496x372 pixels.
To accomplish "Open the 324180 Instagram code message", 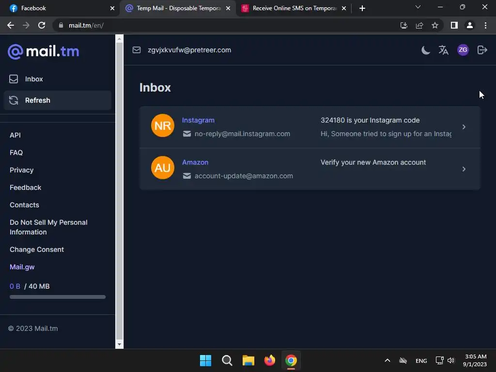I will click(x=370, y=120).
